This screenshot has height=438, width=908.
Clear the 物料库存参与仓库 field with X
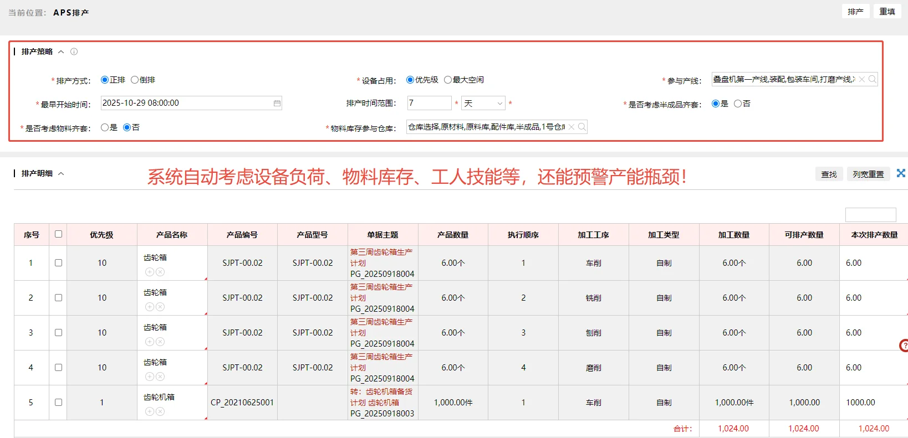coord(572,127)
